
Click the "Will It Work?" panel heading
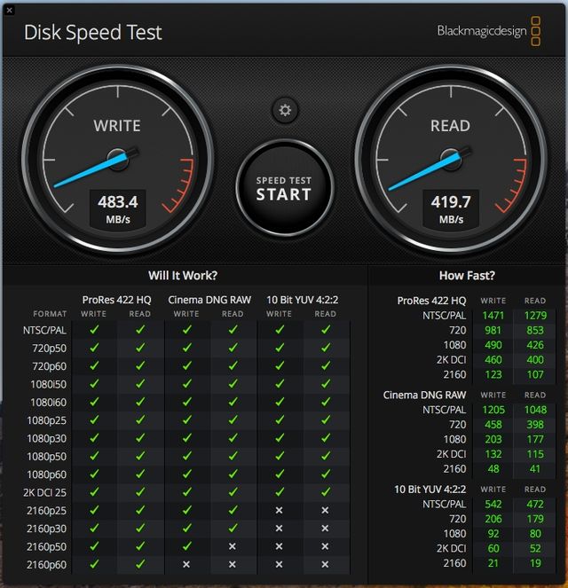182,275
